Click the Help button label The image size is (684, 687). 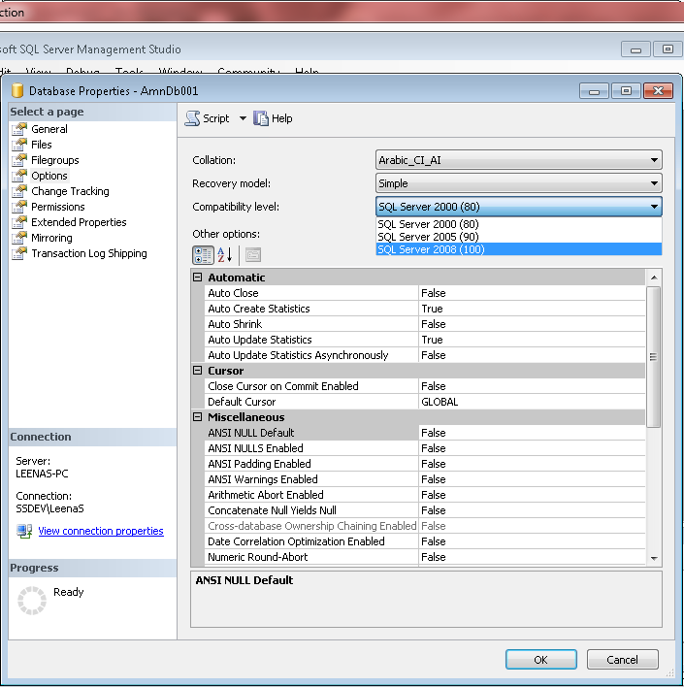tap(281, 118)
